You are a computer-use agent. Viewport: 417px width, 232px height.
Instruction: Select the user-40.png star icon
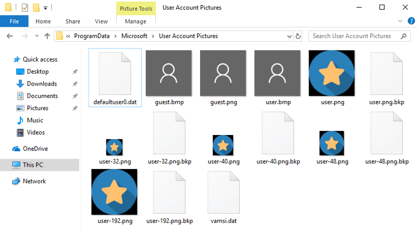(x=223, y=145)
